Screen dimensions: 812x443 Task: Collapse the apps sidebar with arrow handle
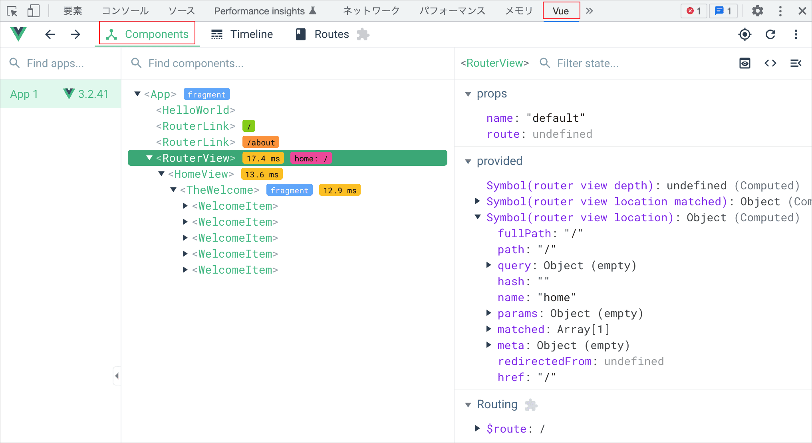pyautogui.click(x=117, y=376)
